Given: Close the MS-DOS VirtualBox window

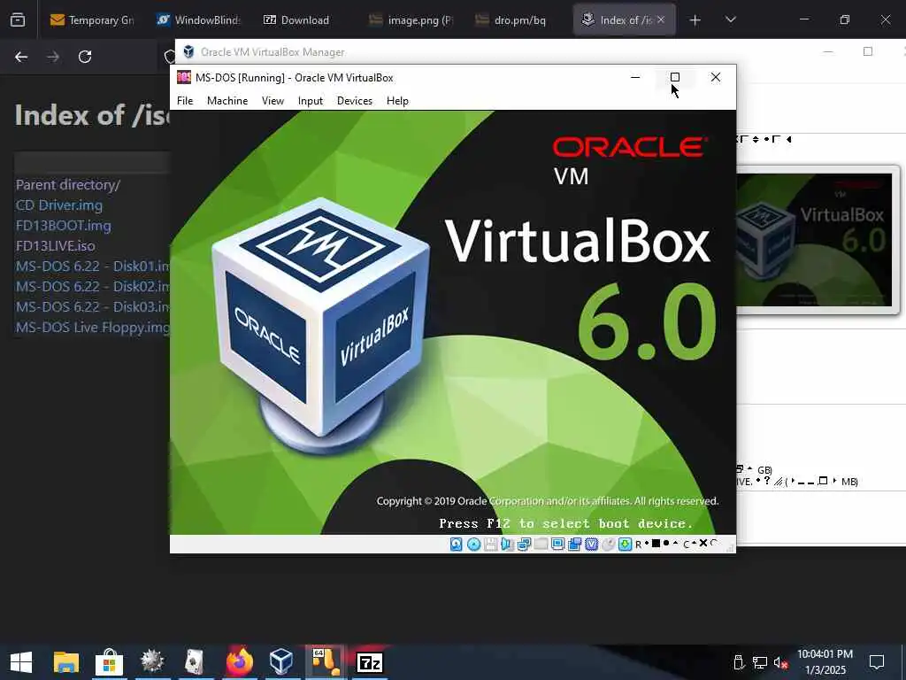Looking at the screenshot, I should tap(715, 77).
